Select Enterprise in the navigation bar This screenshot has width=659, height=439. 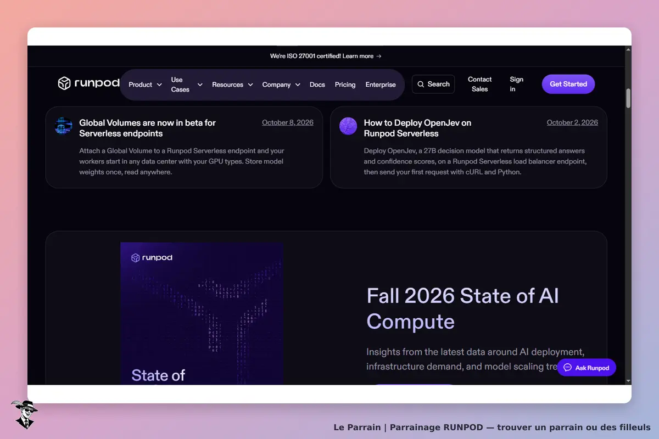pyautogui.click(x=381, y=85)
